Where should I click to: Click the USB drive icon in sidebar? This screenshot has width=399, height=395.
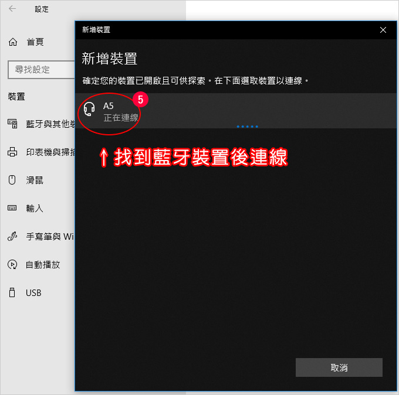(12, 292)
